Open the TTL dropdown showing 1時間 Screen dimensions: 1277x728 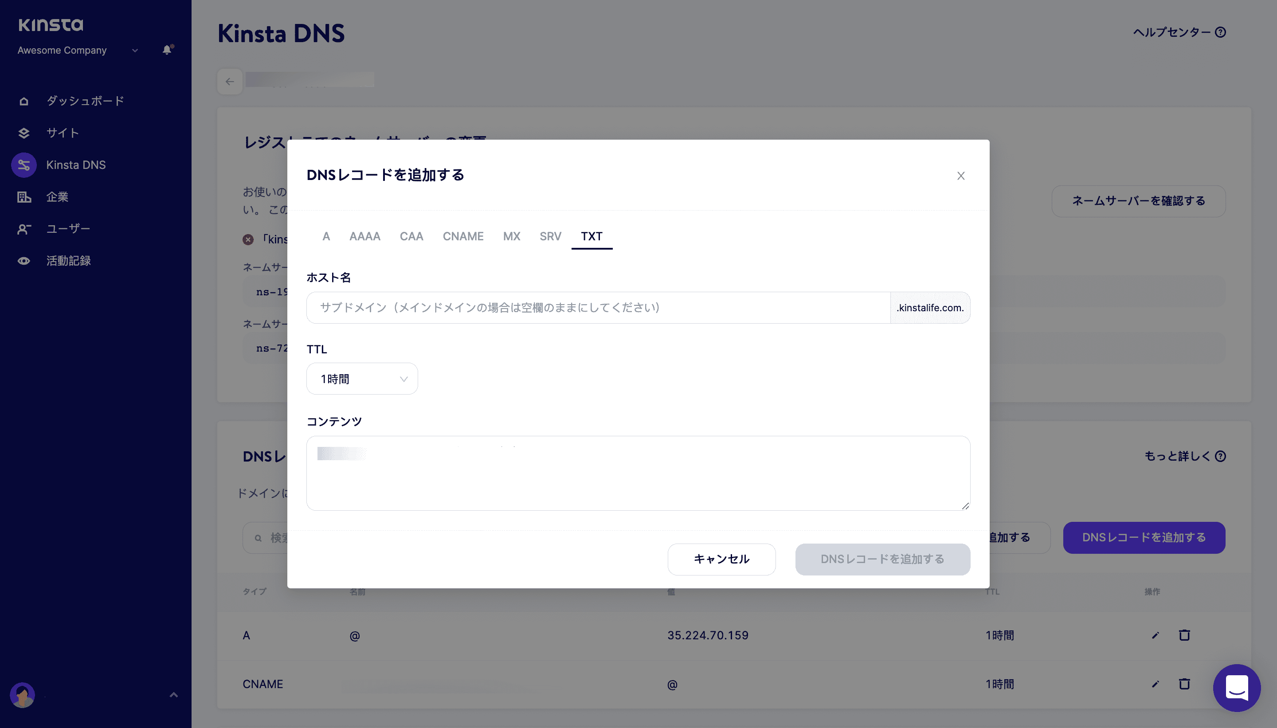362,379
